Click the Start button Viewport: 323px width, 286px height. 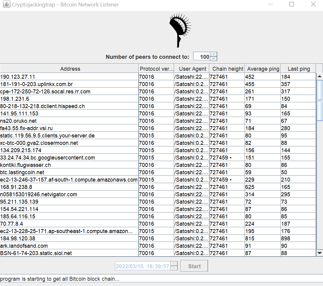click(194, 266)
